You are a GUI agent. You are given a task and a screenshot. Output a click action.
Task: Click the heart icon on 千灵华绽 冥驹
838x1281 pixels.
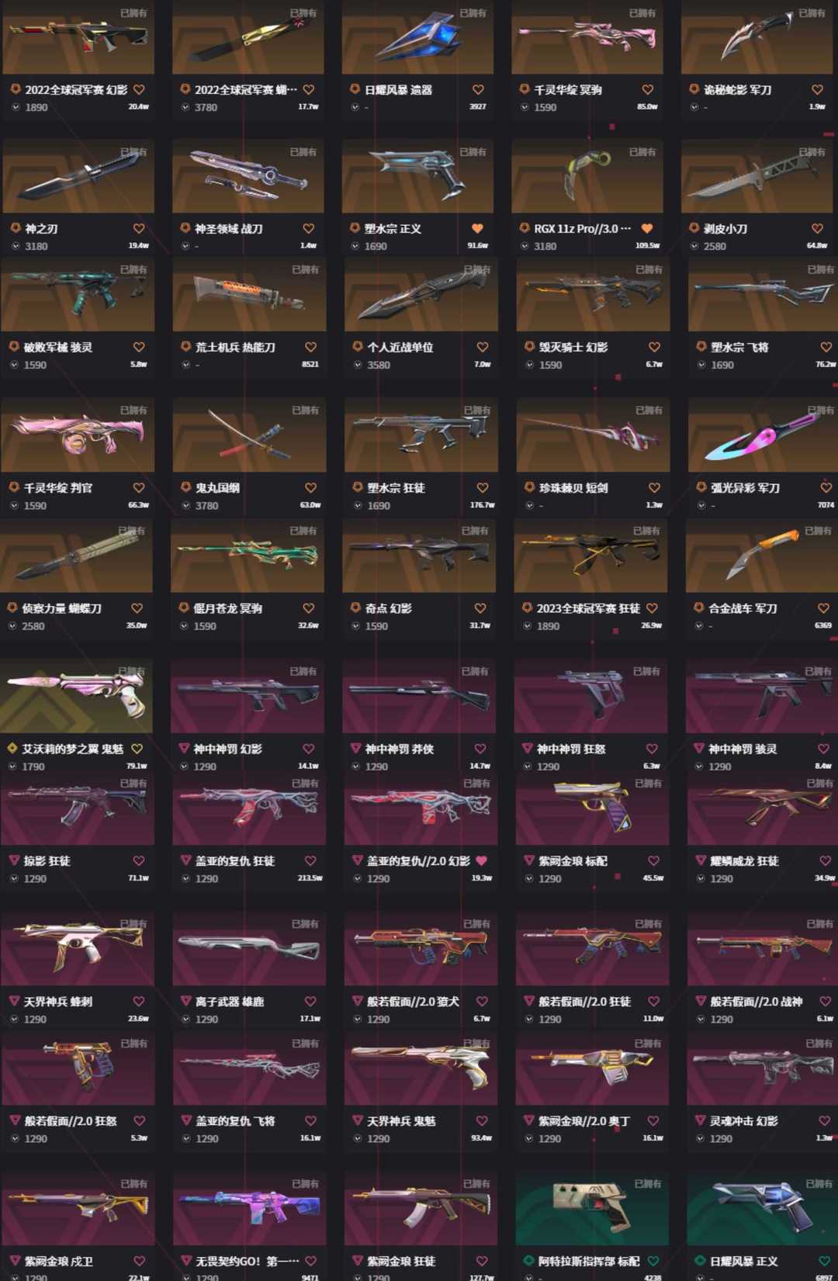pyautogui.click(x=648, y=90)
